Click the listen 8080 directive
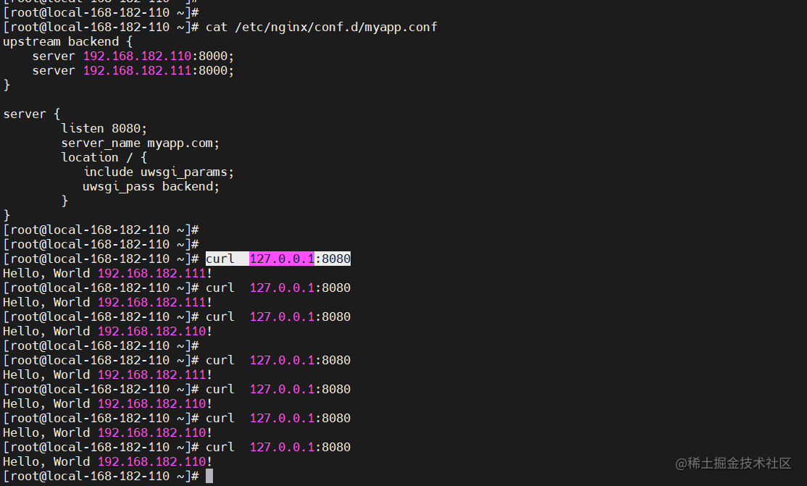The height and width of the screenshot is (486, 807). [104, 128]
